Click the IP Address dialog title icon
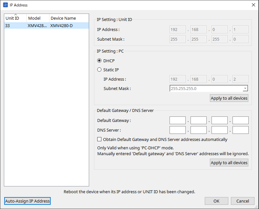The width and height of the screenshot is (259, 209). [x=5, y=5]
